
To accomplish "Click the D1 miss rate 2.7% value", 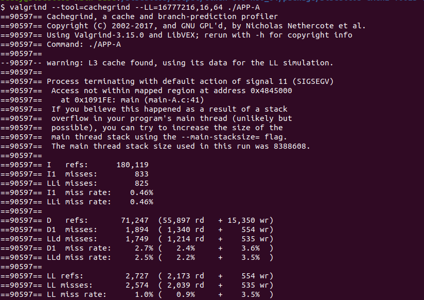I will pos(142,248).
